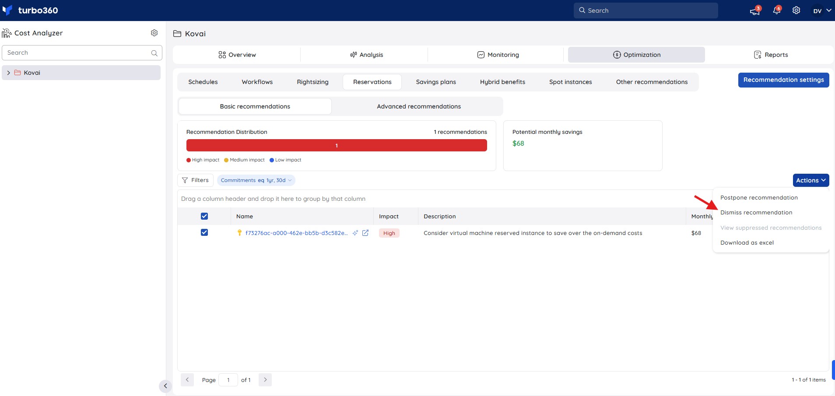Screen dimensions: 835x396
Task: Open the Spot instances sub-tab
Action: point(570,82)
